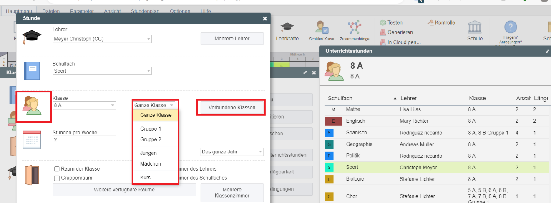Click the In Cloud gen… siren icon
Viewport: 551px width, 203px height.
click(383, 42)
